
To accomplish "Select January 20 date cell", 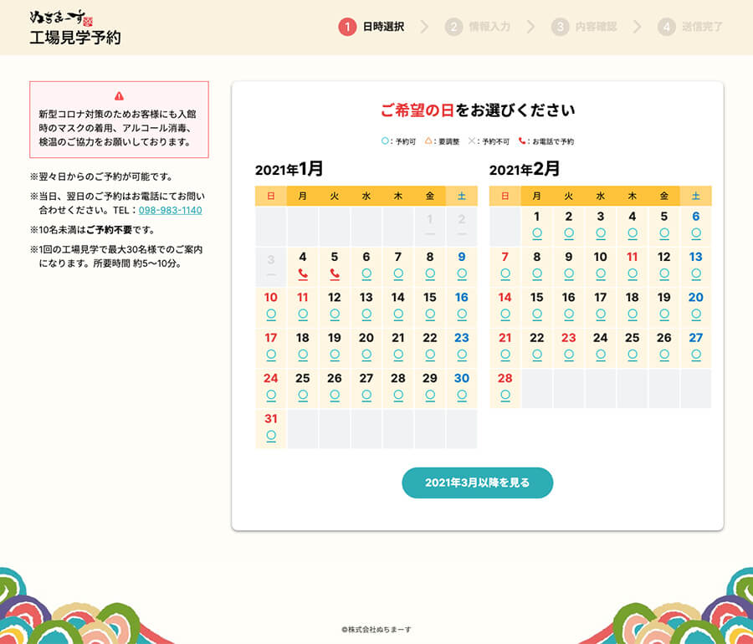I will pos(366,345).
